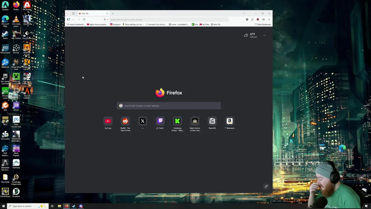The image size is (371, 209).
Task: Open the Kick Smakberg Stream shortcut tile
Action: 177,121
